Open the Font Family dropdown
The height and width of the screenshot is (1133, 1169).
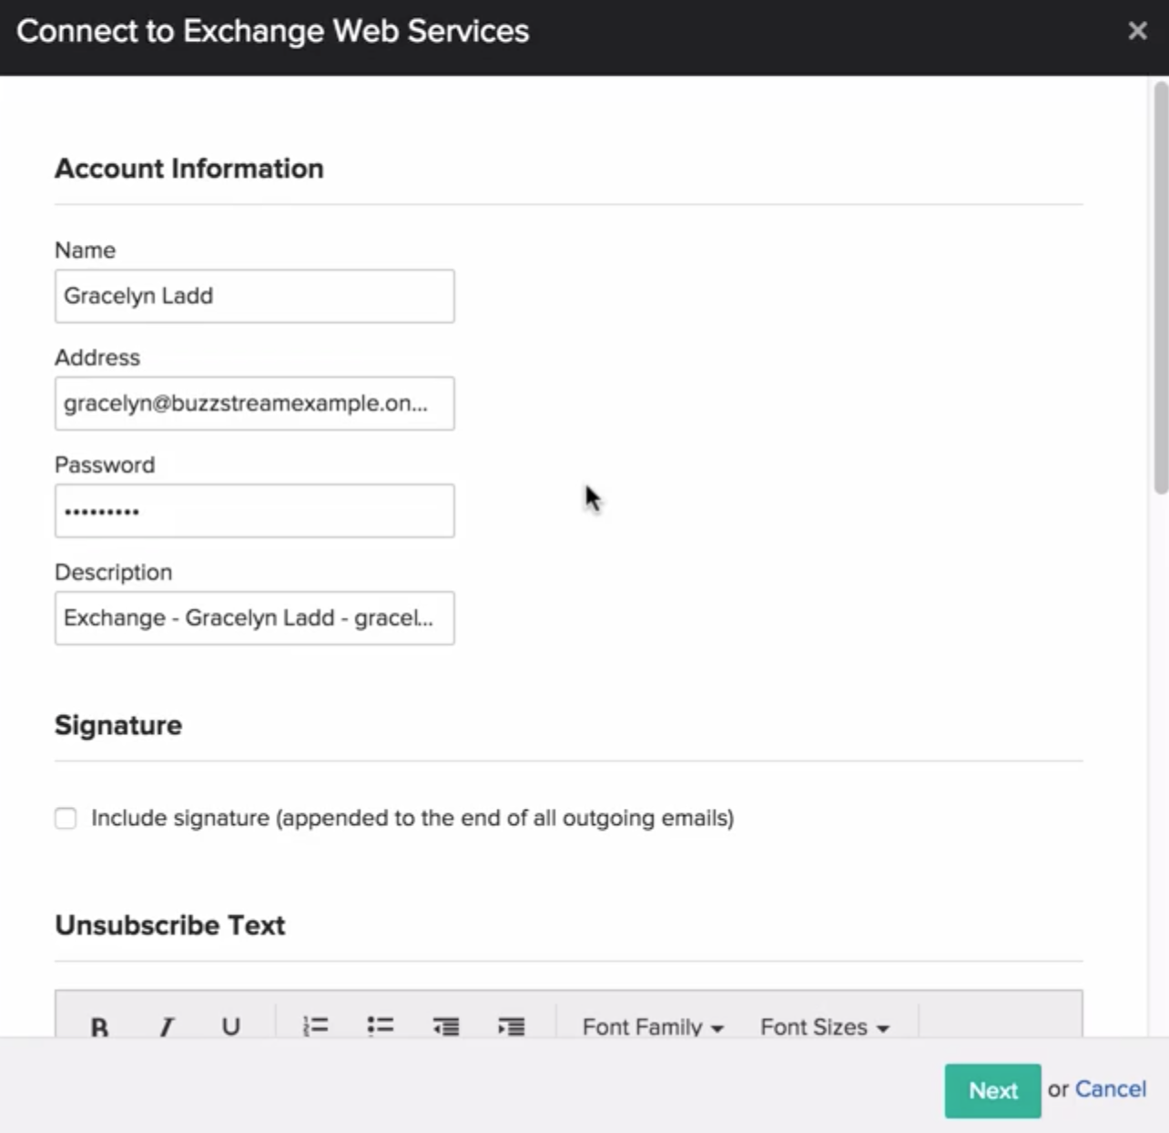pyautogui.click(x=653, y=1026)
